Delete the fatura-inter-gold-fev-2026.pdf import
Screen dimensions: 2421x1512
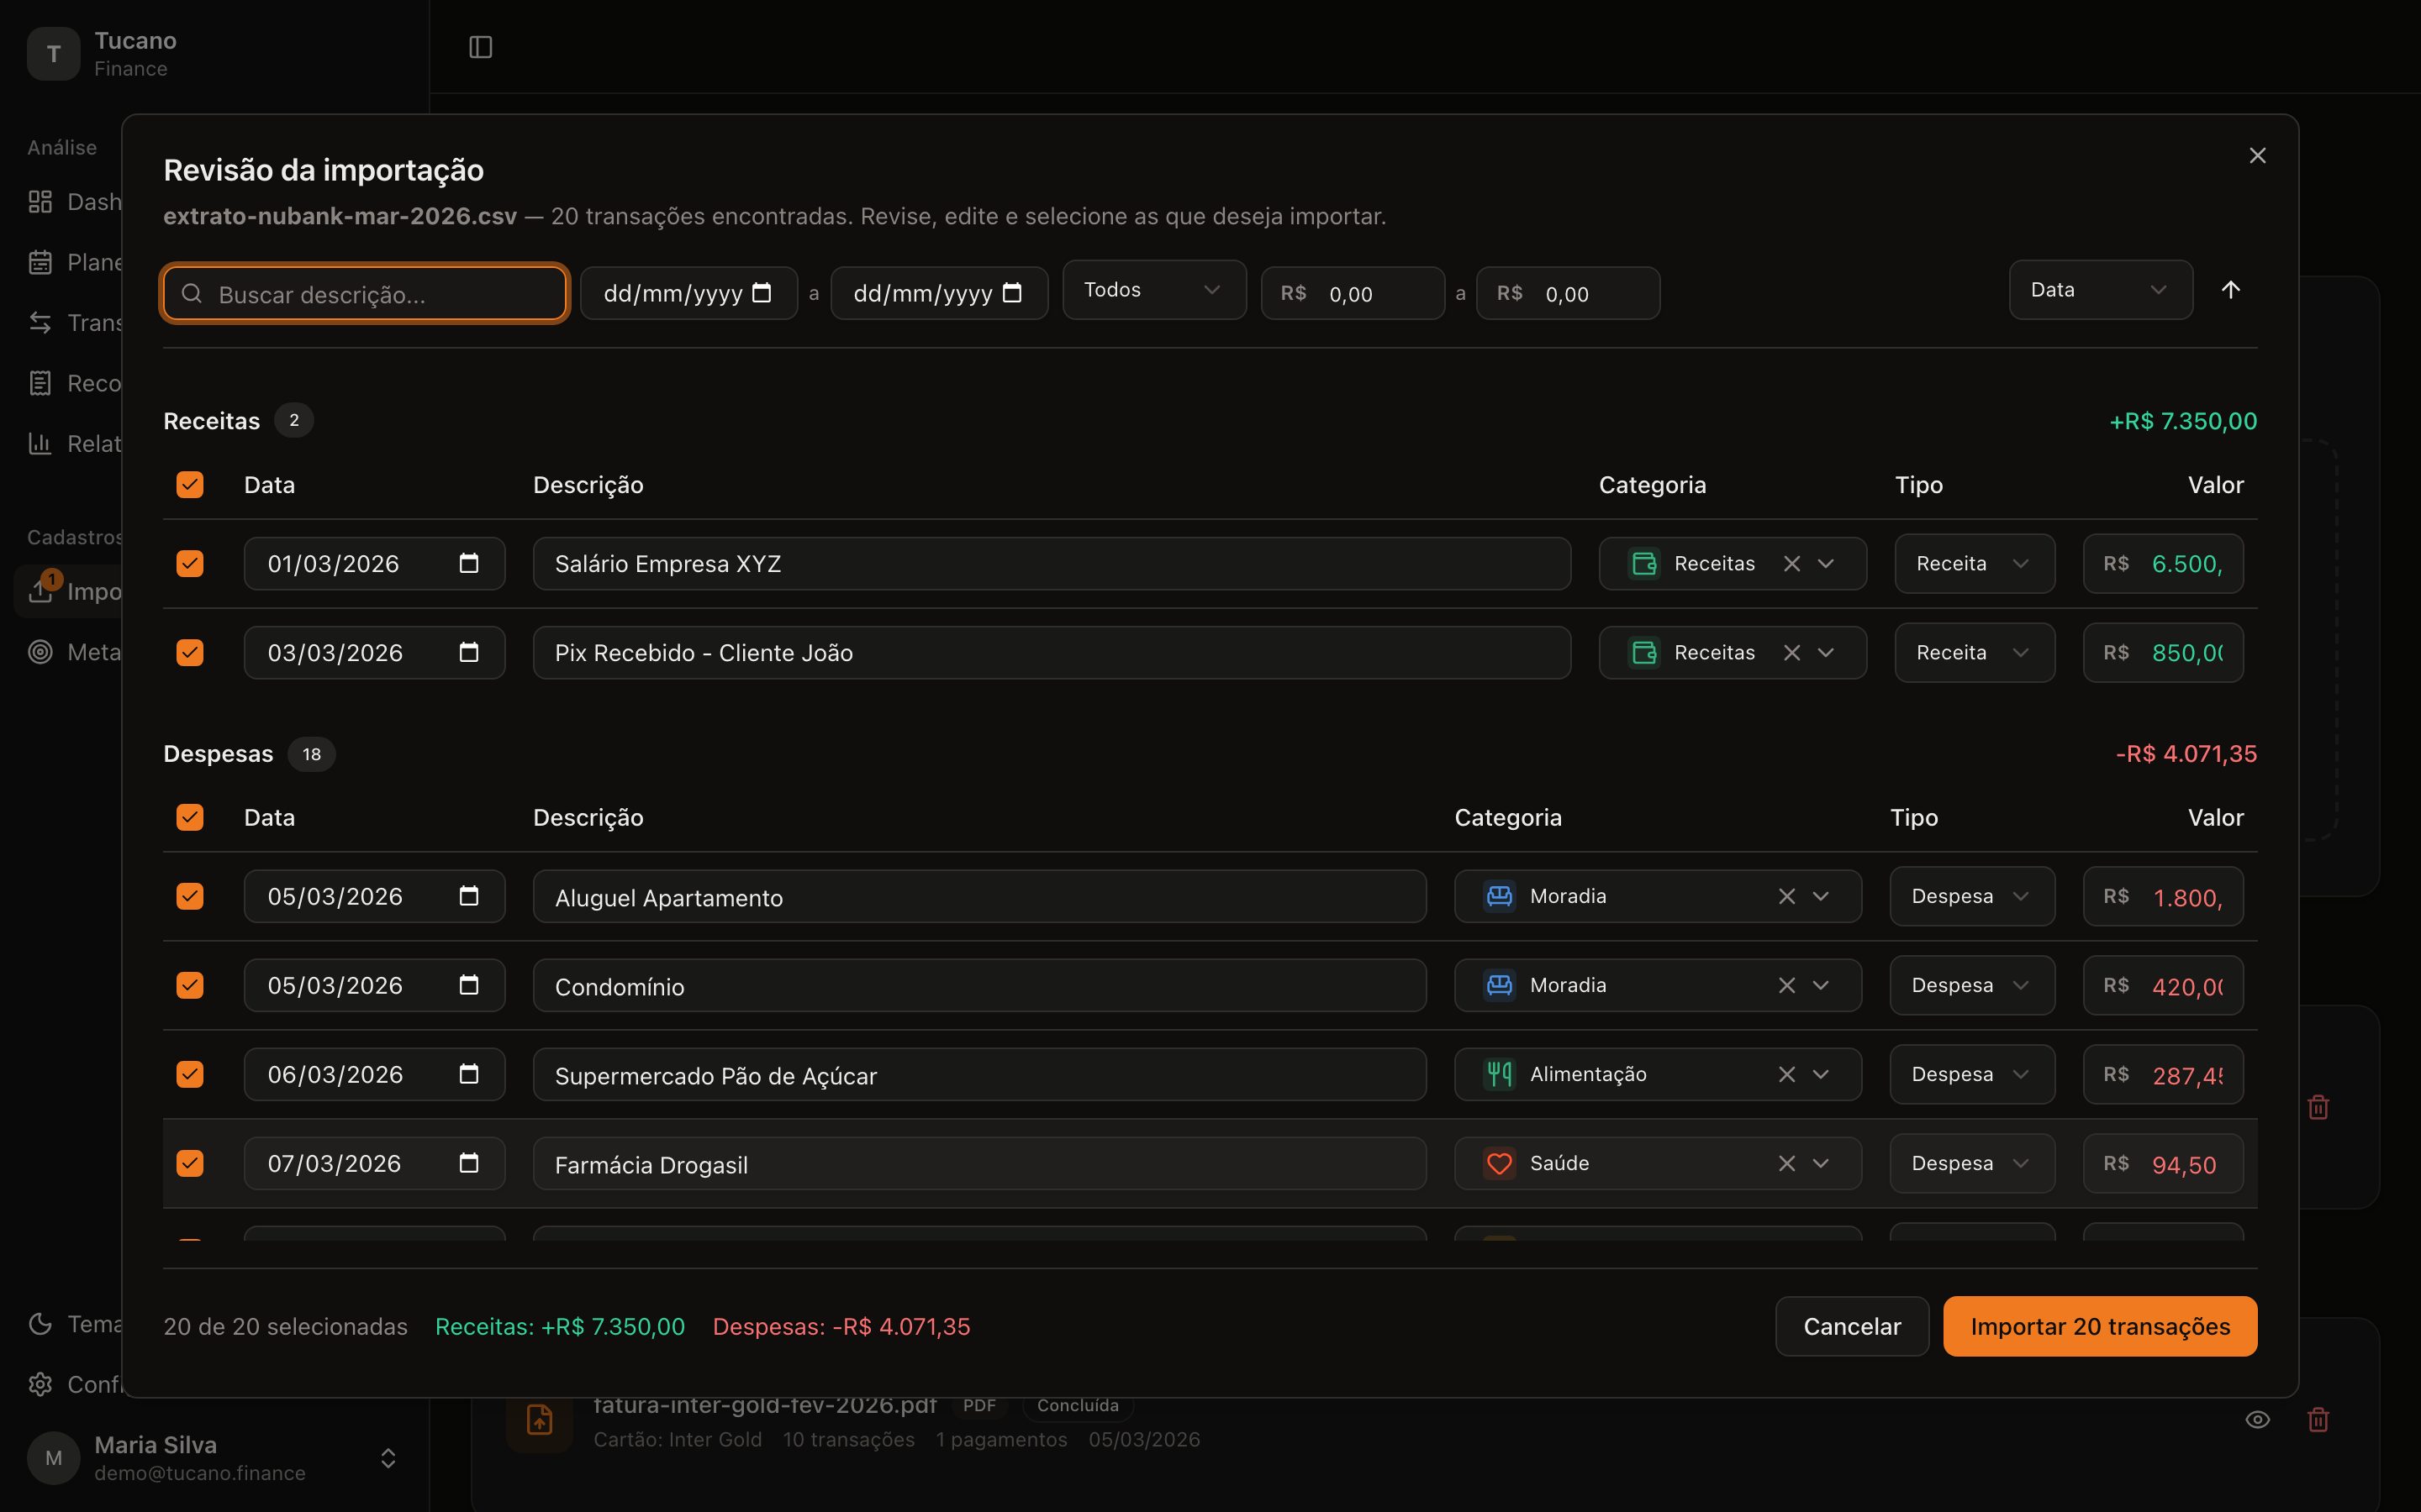tap(2318, 1419)
